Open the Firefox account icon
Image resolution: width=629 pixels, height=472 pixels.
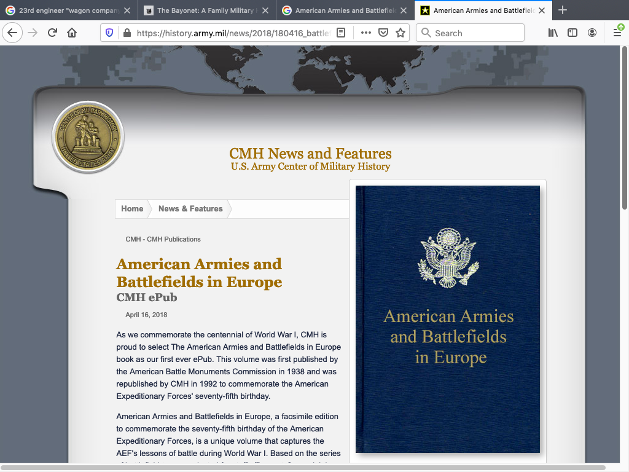pyautogui.click(x=592, y=33)
